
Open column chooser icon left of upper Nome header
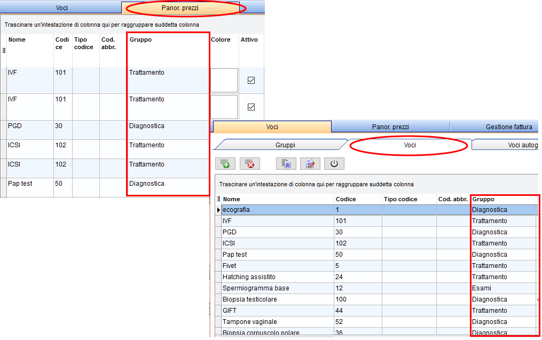4,51
